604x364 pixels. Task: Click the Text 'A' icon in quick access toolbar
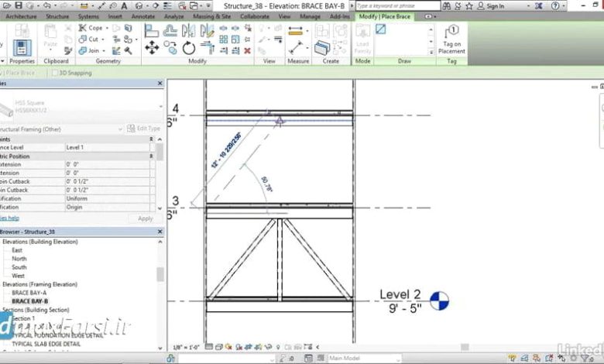point(124,5)
